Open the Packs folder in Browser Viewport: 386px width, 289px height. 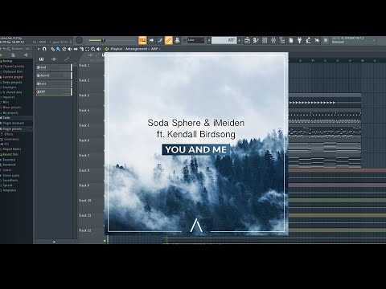[6, 118]
